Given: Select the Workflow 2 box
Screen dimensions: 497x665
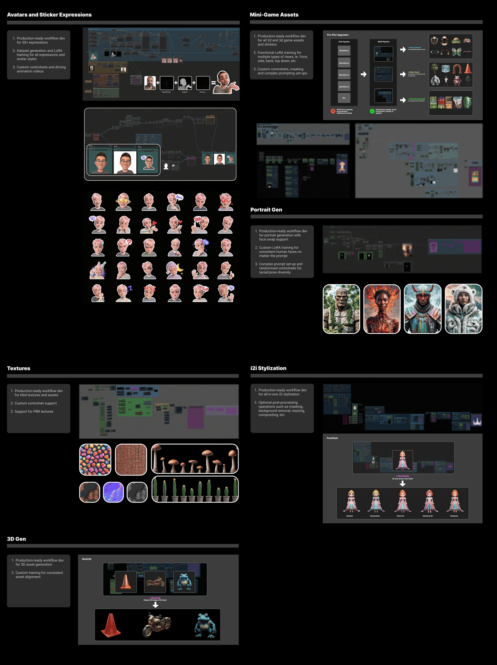Looking at the screenshot, I should pos(344,63).
